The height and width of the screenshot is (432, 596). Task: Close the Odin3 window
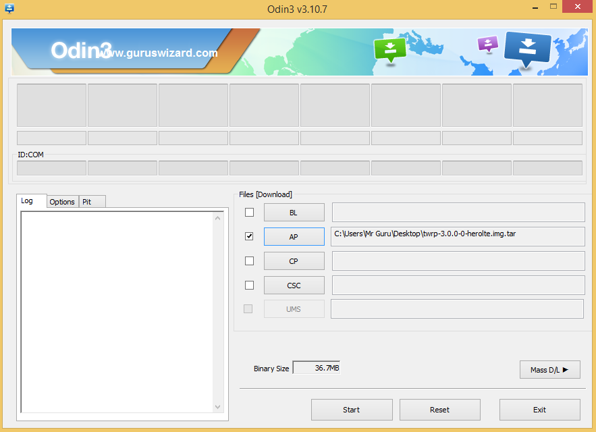pyautogui.click(x=577, y=7)
